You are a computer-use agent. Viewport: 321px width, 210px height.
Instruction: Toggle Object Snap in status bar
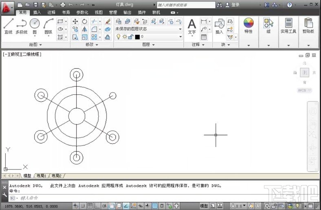[112, 206]
